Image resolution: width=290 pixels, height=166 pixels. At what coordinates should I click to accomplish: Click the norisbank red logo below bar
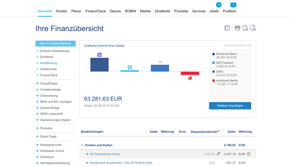click(x=190, y=78)
